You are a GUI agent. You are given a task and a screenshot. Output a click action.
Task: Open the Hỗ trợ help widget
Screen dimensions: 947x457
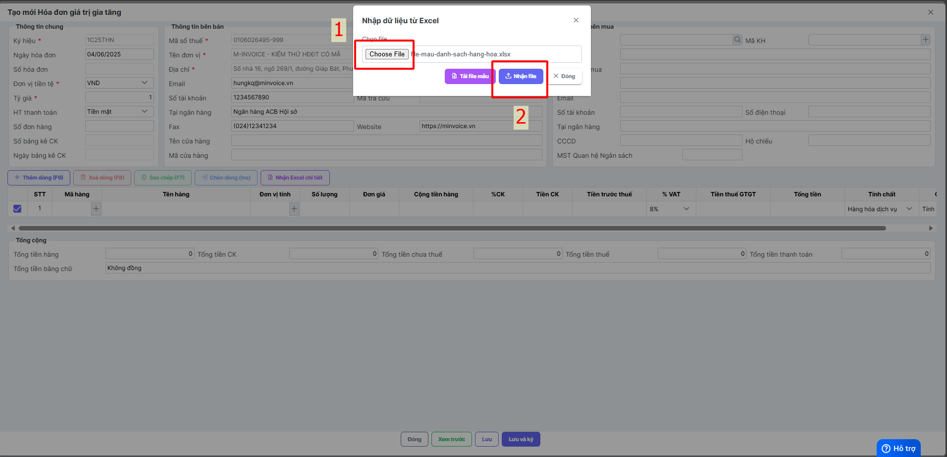(x=898, y=448)
